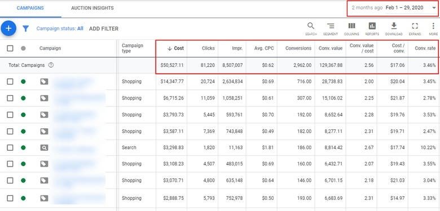Switch to the Auction Insights tab
440x211 pixels.
click(x=93, y=8)
